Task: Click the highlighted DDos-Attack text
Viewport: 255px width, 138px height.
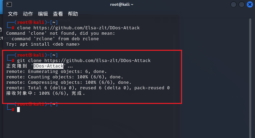Action: [48, 66]
